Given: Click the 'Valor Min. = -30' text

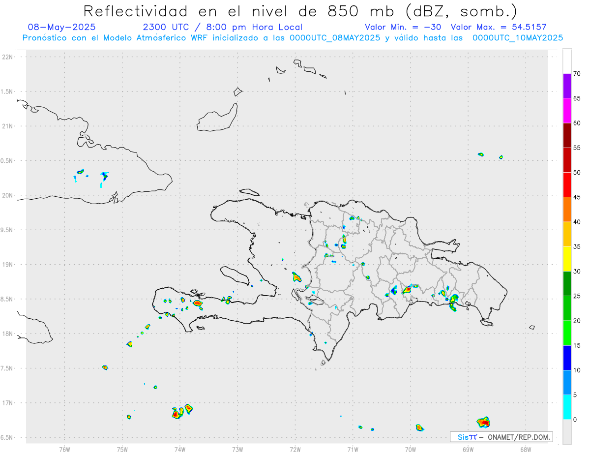Looking at the screenshot, I should [x=404, y=27].
